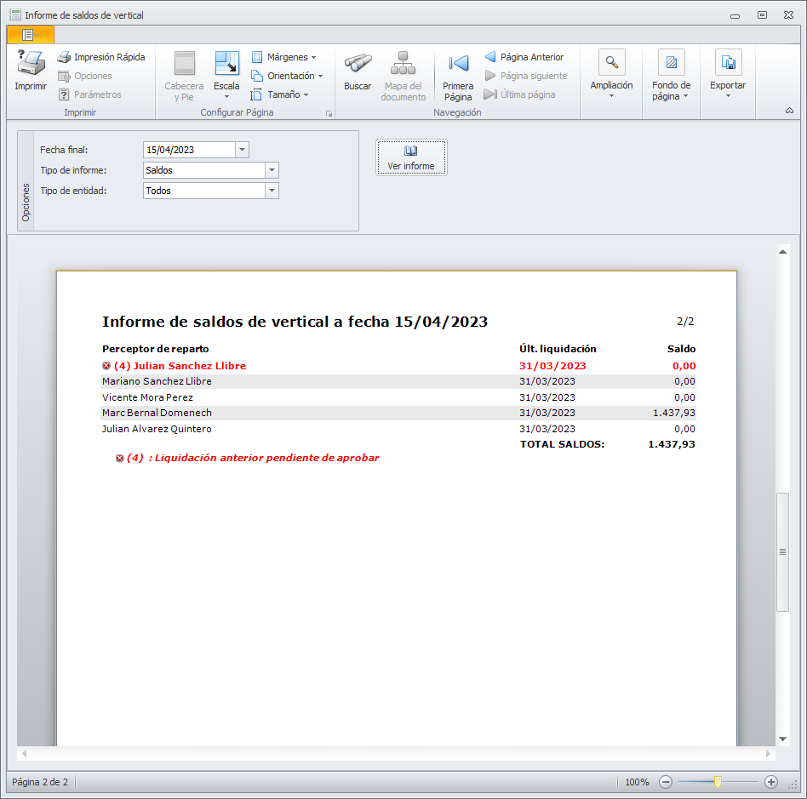Screen dimensions: 807x799
Task: Click the 'Liquidación anterior pendiente de aprobar' note
Action: click(266, 458)
